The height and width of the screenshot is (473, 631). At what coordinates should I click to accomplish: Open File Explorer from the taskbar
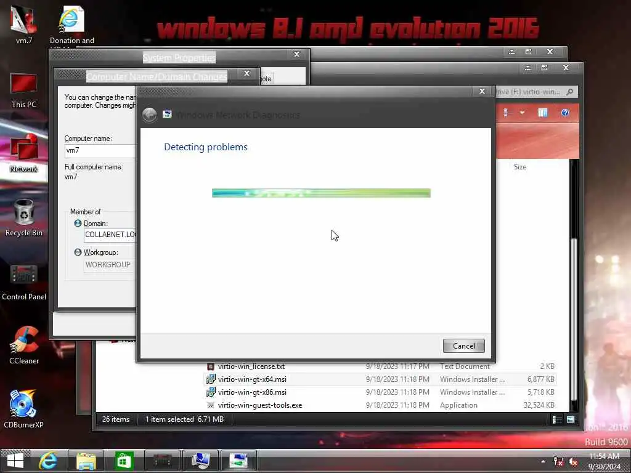tap(86, 461)
